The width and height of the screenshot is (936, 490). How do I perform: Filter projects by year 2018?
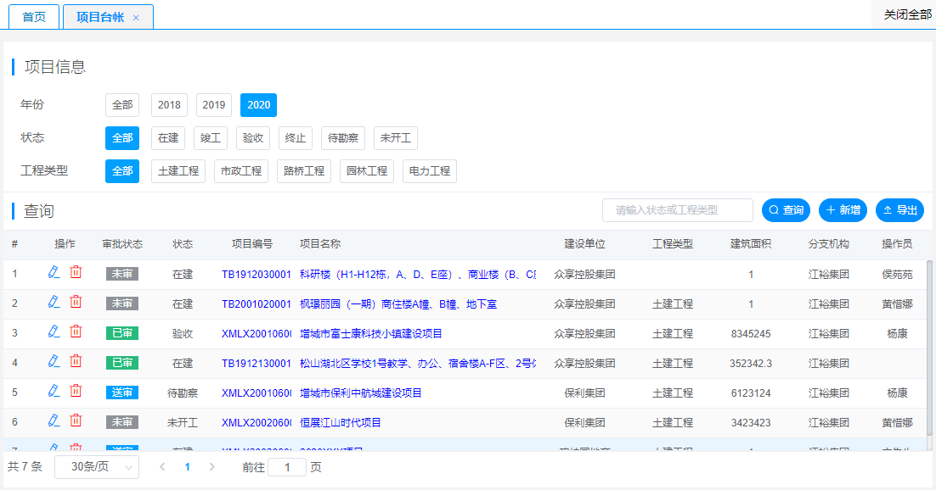click(x=169, y=105)
